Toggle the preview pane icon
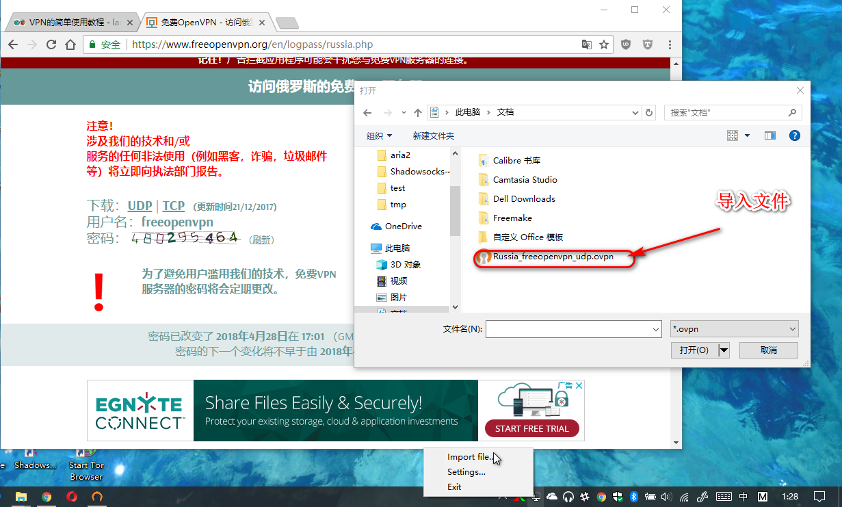This screenshot has height=507, width=842. [770, 135]
